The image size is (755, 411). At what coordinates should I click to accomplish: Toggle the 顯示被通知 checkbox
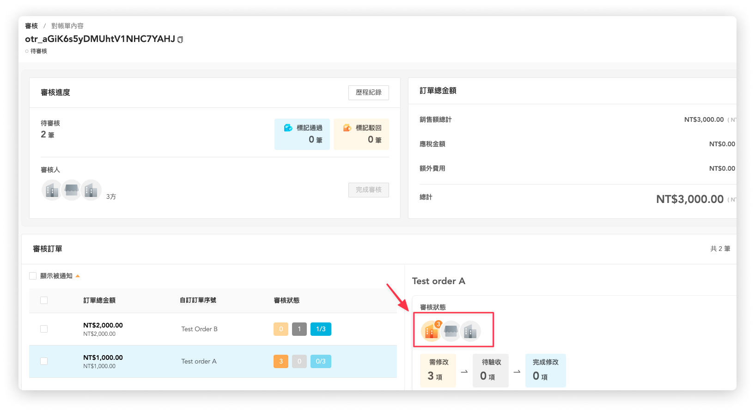[33, 276]
